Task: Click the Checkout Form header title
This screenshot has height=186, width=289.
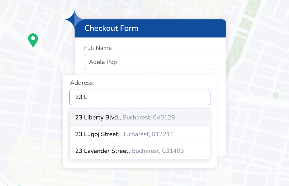Action: point(111,28)
